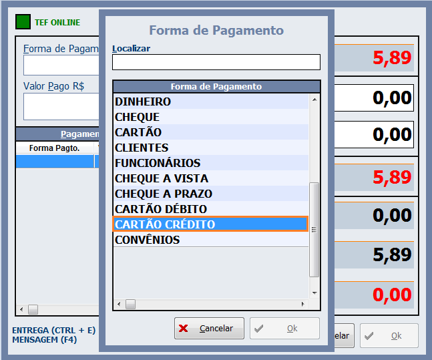432x360 pixels.
Task: Click the horizontal scroll right arrow in list
Action: [303, 304]
